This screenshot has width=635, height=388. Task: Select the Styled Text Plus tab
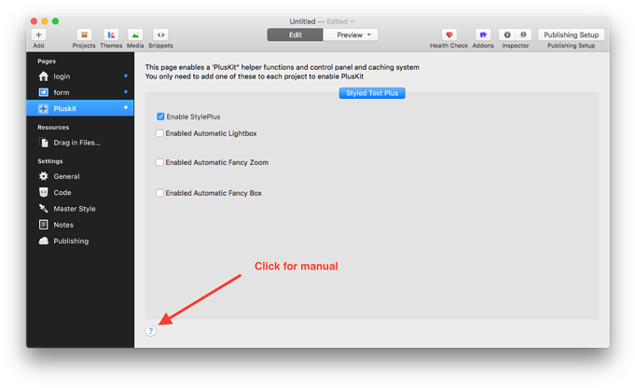coord(372,93)
